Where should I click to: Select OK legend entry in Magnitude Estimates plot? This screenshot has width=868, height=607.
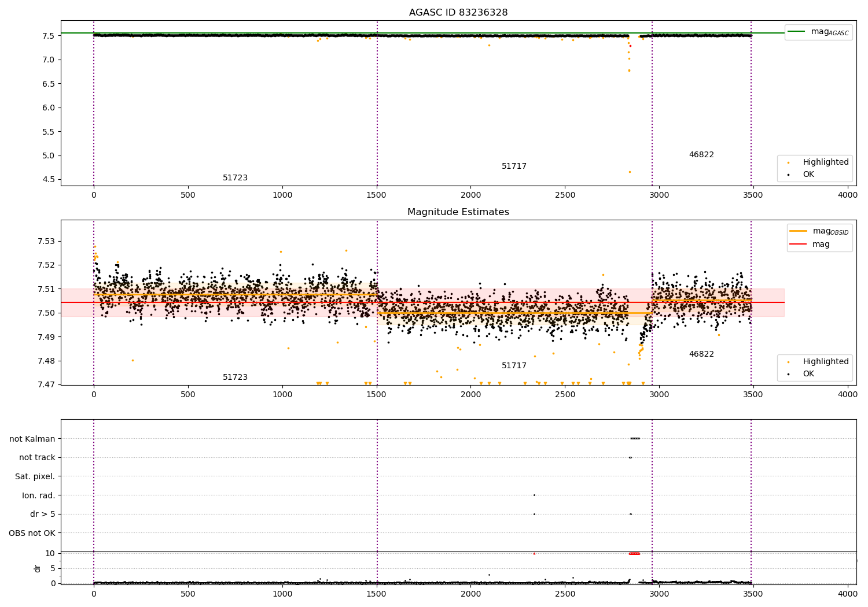[x=808, y=374]
